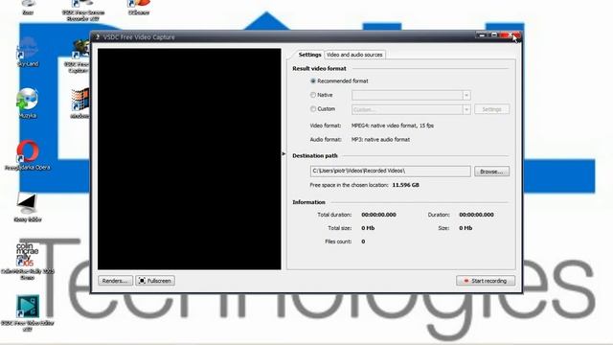Image resolution: width=613 pixels, height=345 pixels.
Task: Click the Fullscreen button icon
Action: (x=143, y=281)
